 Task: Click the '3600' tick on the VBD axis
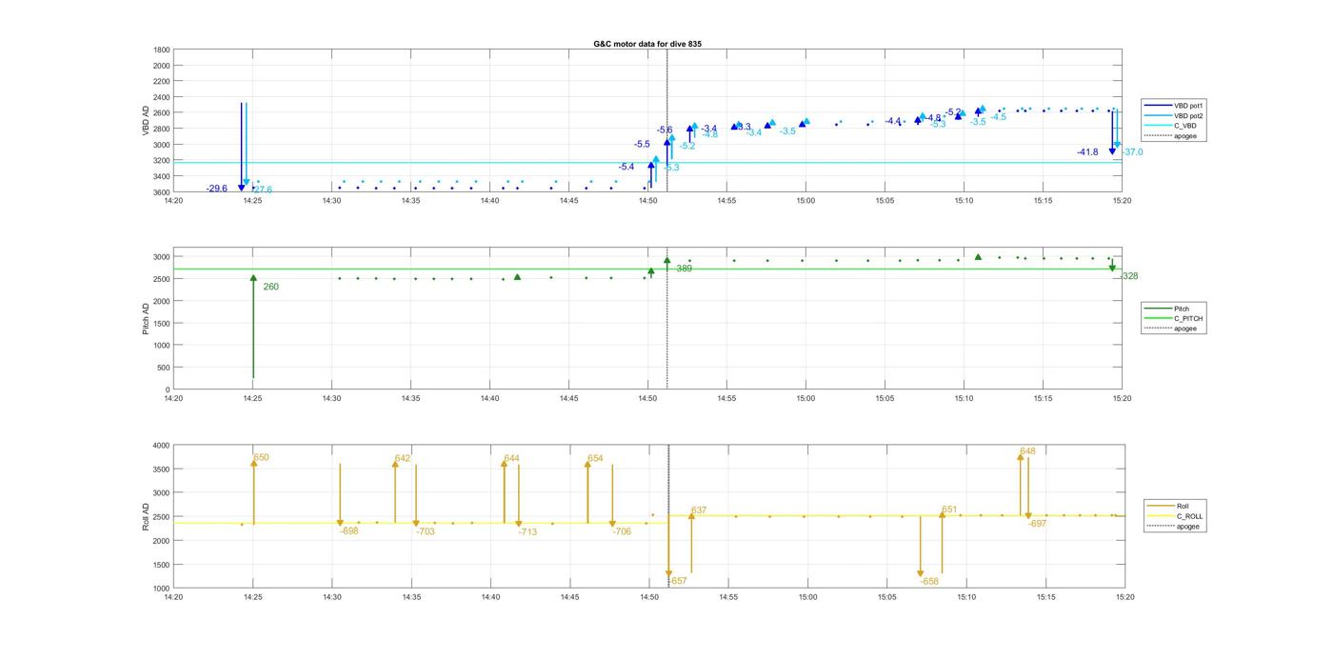coord(161,192)
